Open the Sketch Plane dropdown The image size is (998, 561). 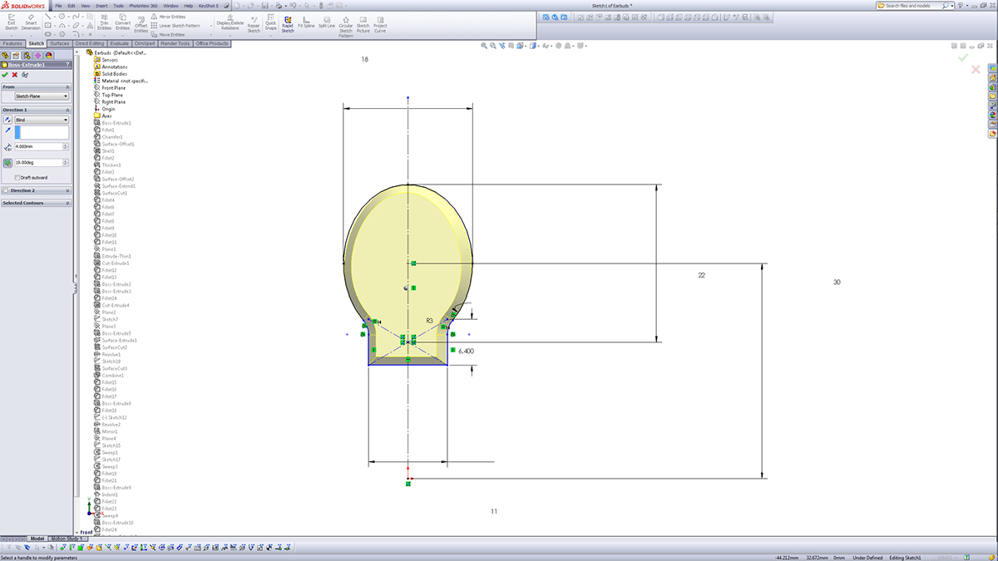(x=42, y=95)
